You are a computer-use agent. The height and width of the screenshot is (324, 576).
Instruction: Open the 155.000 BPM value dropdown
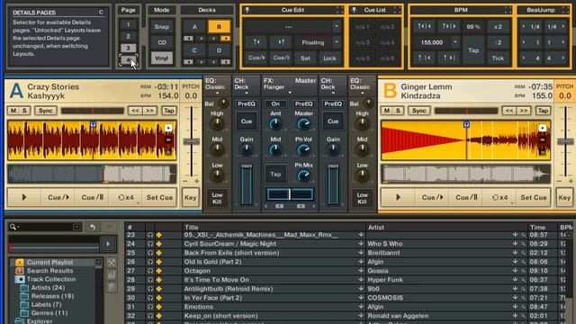click(x=455, y=42)
